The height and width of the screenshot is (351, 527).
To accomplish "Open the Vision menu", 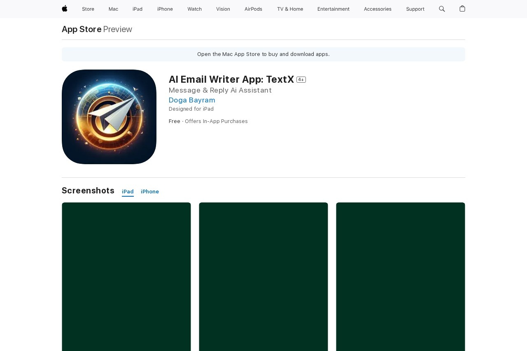I will click(x=223, y=9).
